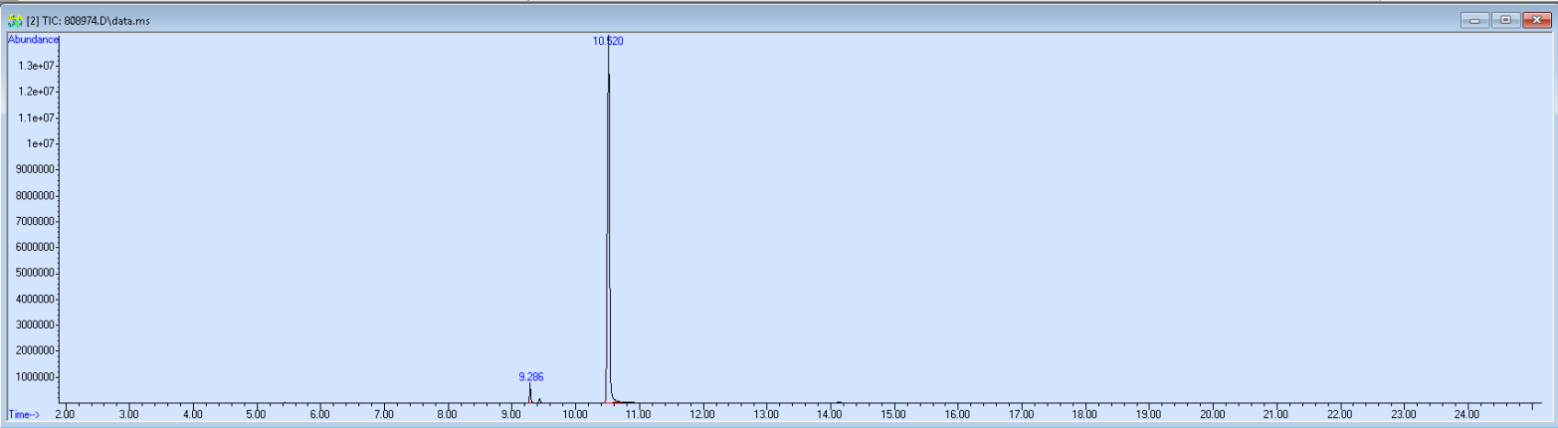Click the 17.00 time axis label
The width and height of the screenshot is (1558, 428).
pos(1021,413)
